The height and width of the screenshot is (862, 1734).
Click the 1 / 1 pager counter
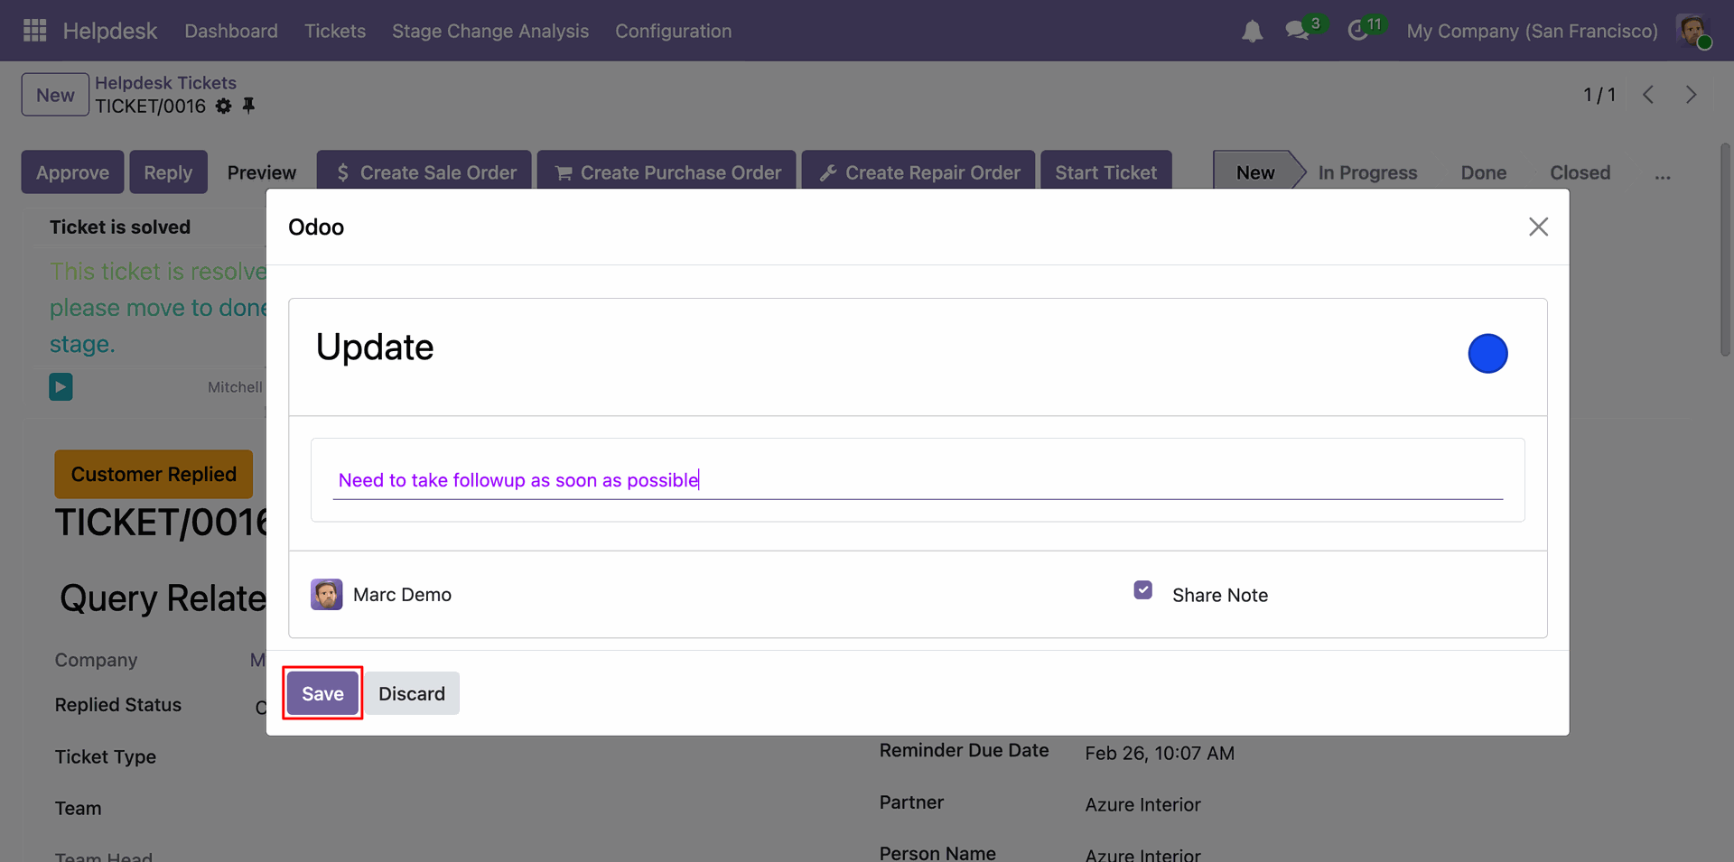pos(1599,95)
